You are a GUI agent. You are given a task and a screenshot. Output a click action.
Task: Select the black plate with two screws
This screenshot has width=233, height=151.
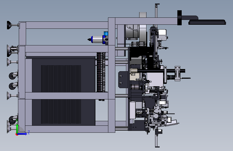[123, 80]
